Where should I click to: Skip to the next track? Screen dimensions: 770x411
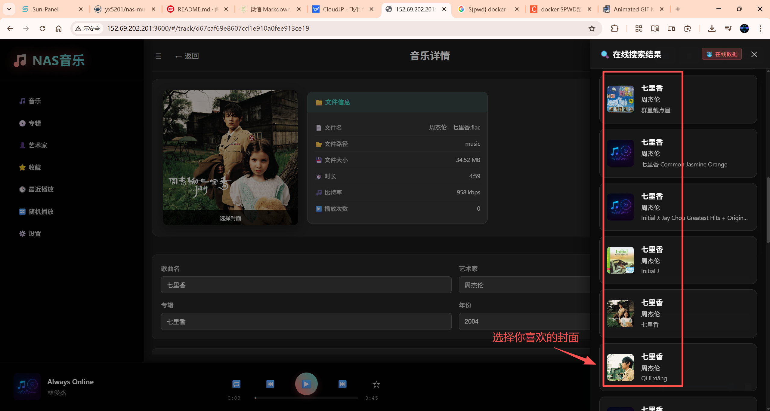click(342, 384)
